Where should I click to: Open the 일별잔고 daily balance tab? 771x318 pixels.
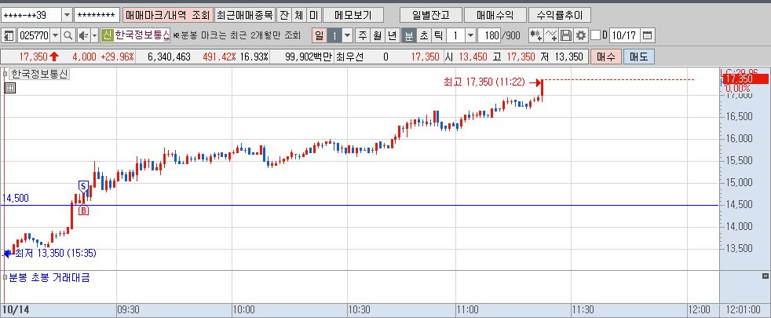pyautogui.click(x=431, y=15)
